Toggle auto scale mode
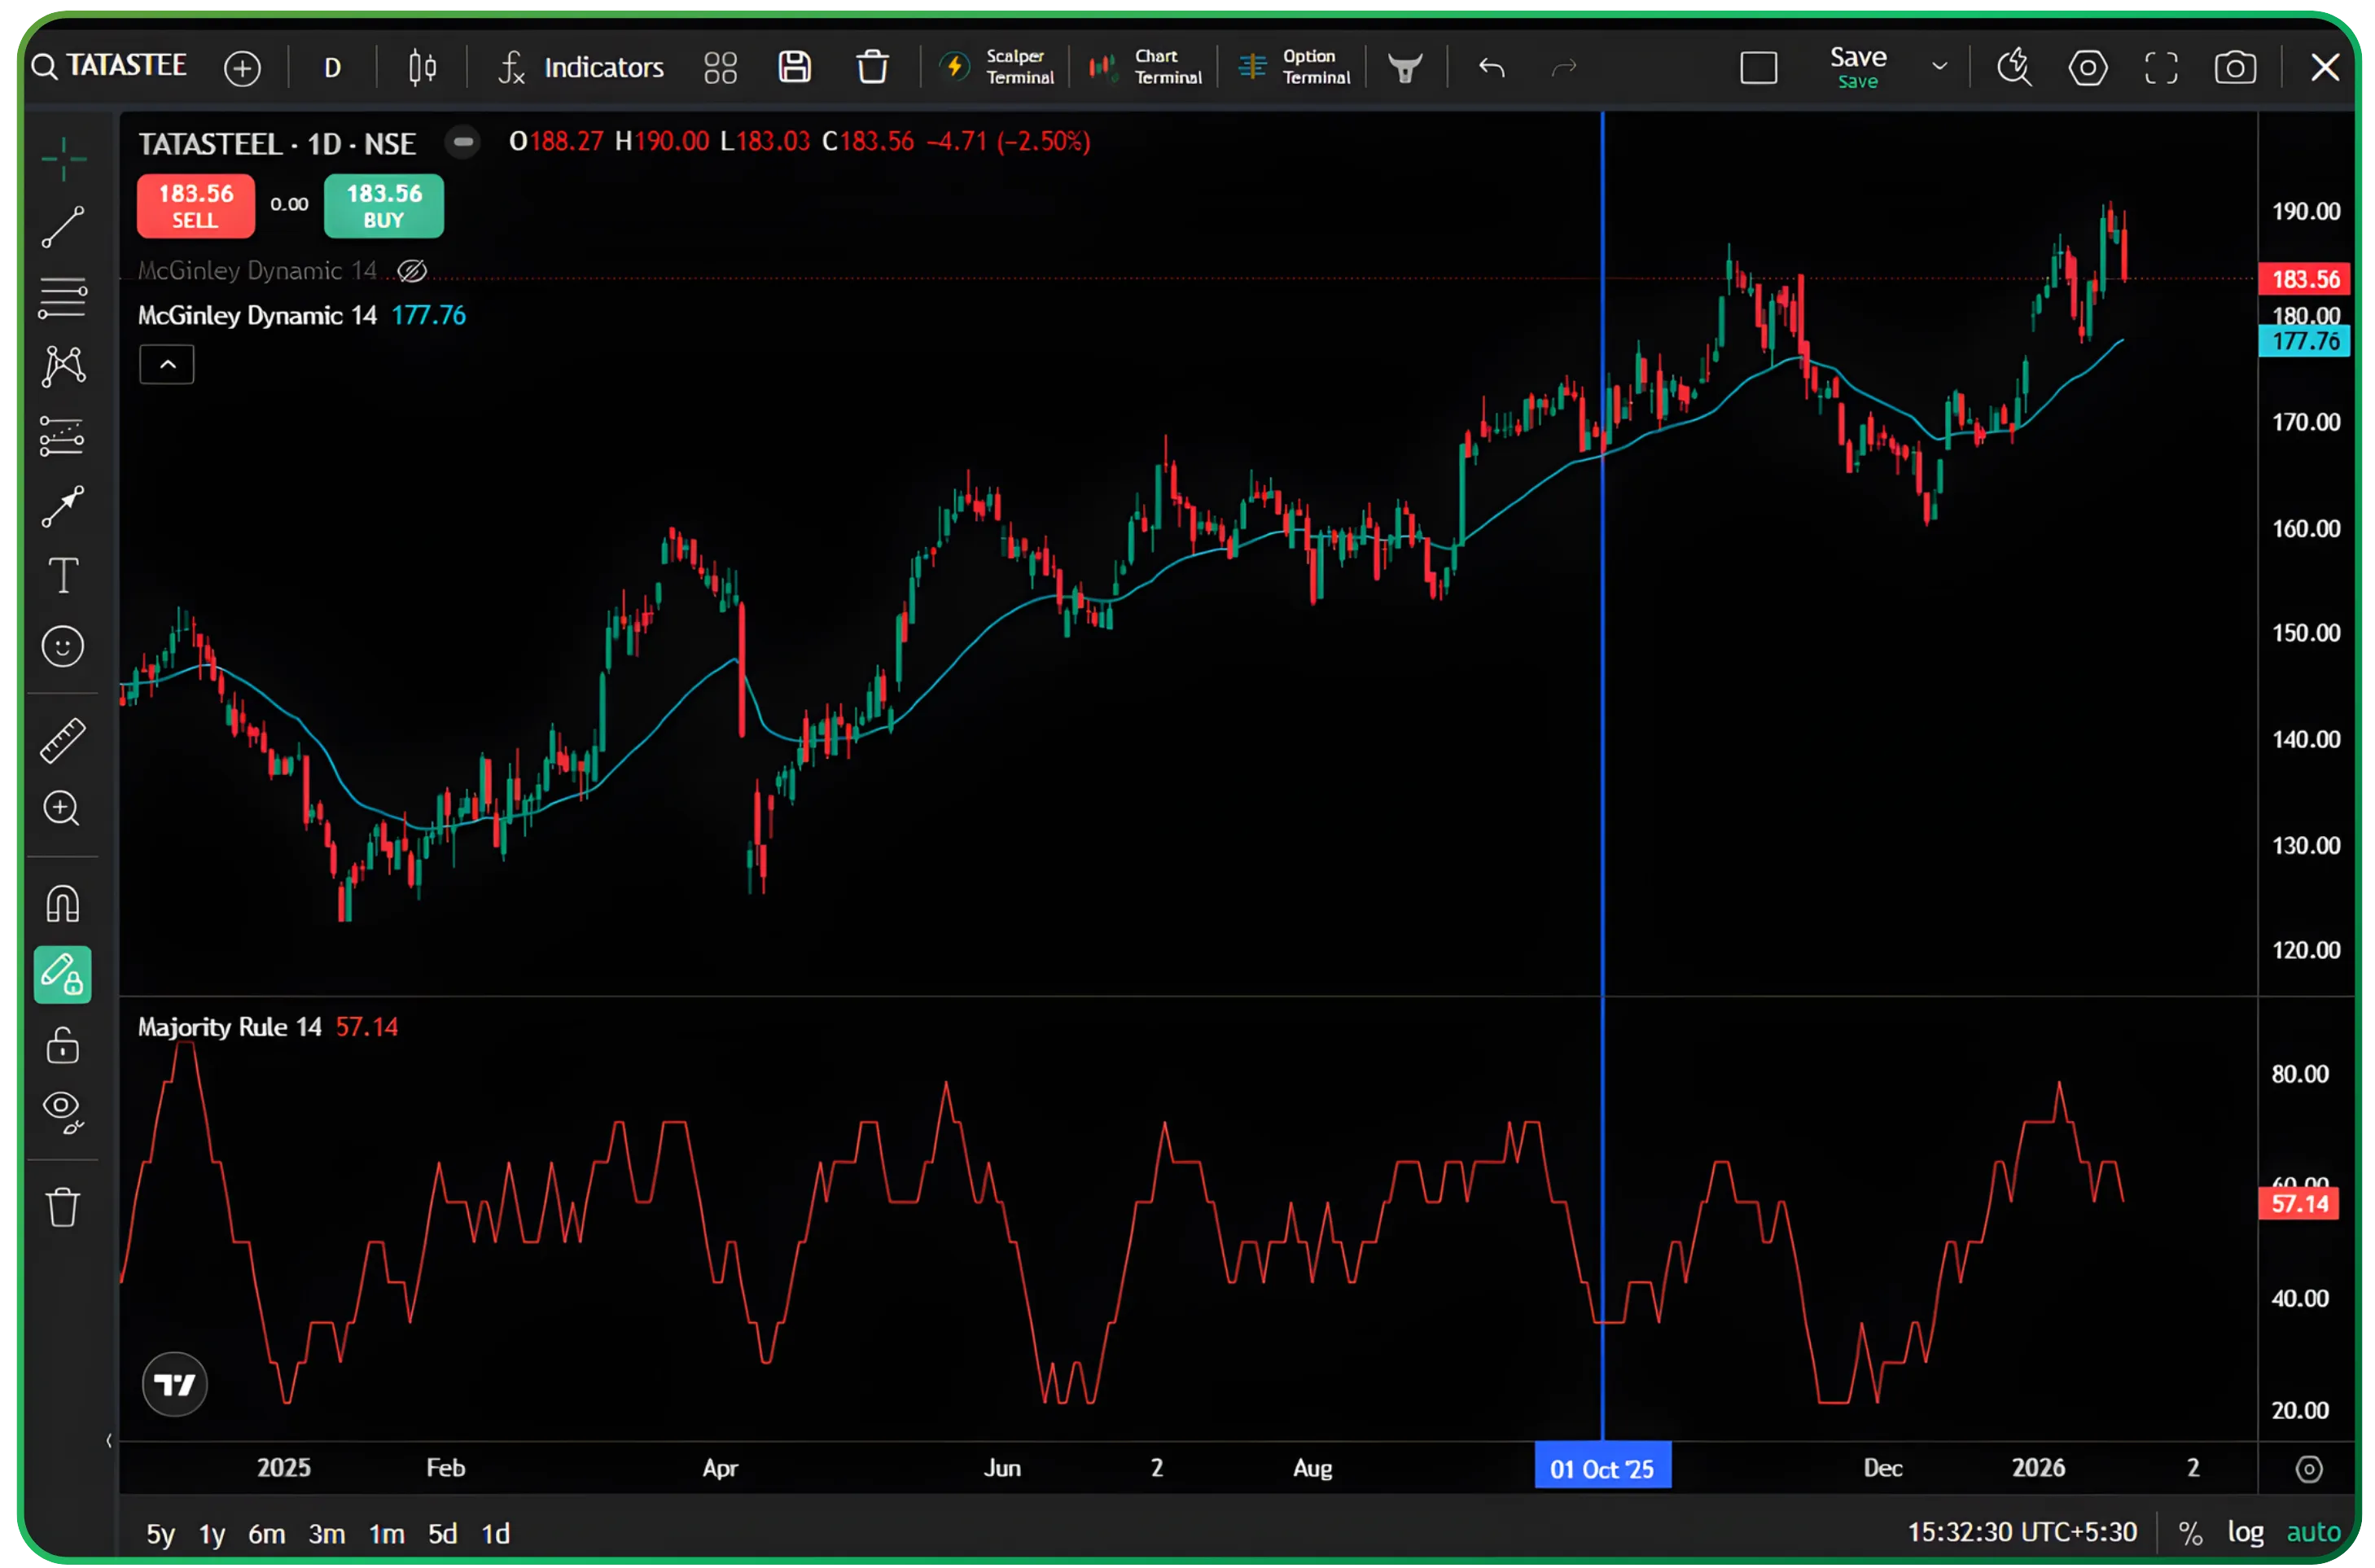This screenshot has width=2375, height=1568. click(x=2313, y=1532)
